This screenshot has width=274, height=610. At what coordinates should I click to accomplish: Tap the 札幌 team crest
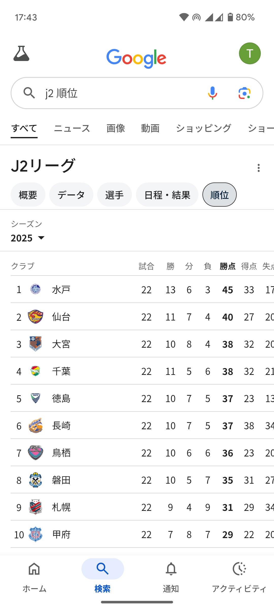(36, 507)
